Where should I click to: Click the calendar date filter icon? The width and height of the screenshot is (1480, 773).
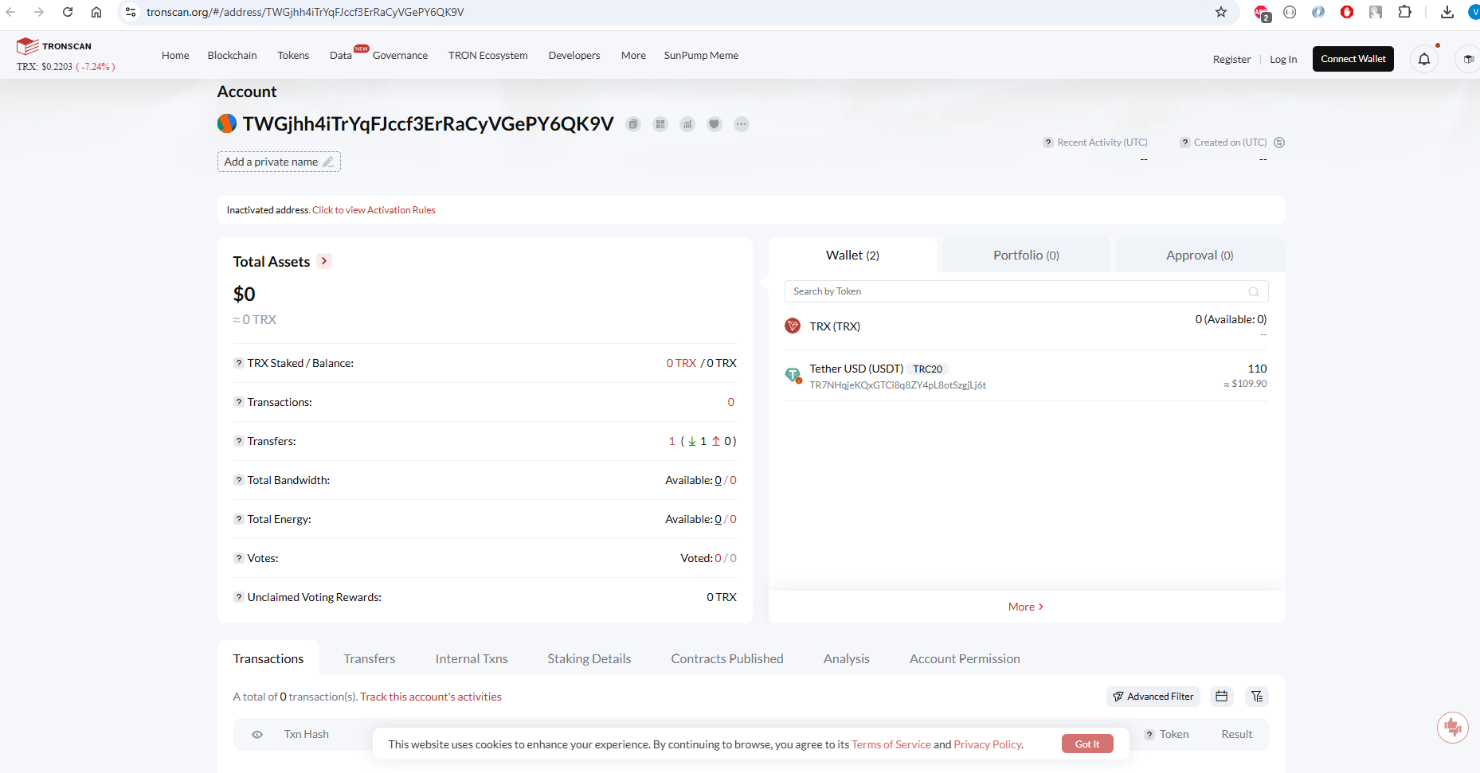click(1221, 697)
